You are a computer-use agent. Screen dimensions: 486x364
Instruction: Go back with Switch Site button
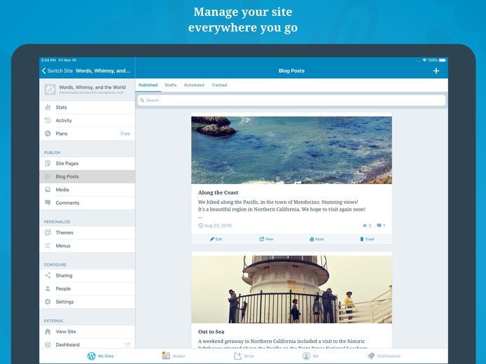tap(57, 71)
